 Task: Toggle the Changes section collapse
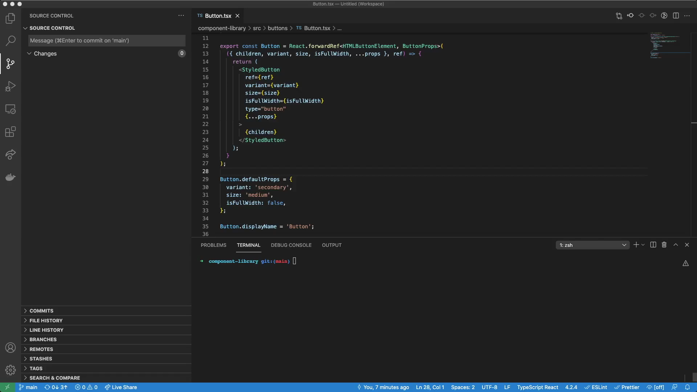pyautogui.click(x=29, y=53)
